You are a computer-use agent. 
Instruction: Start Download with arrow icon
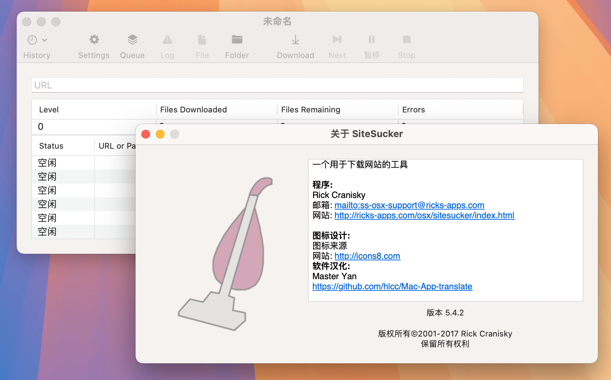click(x=296, y=40)
